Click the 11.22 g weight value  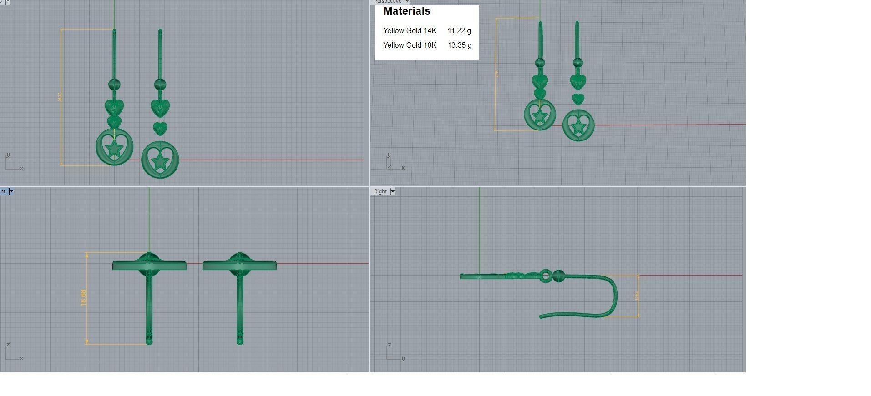tap(459, 31)
